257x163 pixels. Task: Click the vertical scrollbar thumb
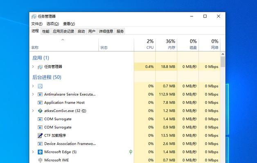click(223, 62)
